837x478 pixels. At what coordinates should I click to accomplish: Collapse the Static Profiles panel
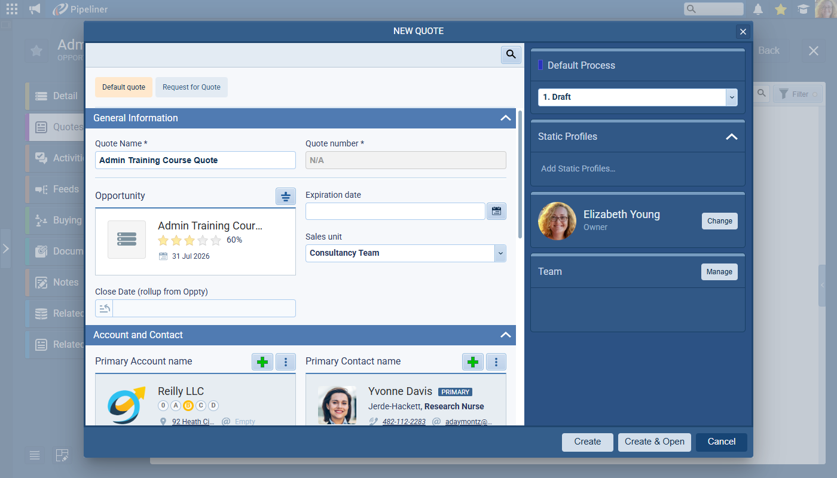731,137
